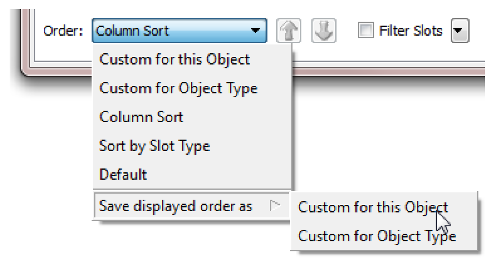Choose Custom for this Object in Order list
This screenshot has height=275, width=494.
(175, 59)
